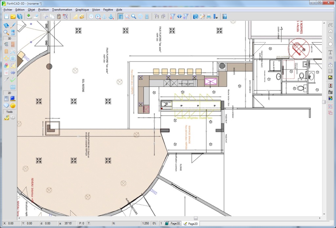
Task: Collapse the Tools section header in left panel
Action: point(10,112)
